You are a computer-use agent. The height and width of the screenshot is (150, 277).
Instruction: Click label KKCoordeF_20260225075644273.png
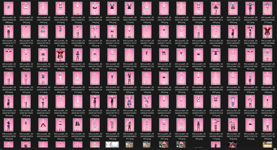[x=268, y=20]
